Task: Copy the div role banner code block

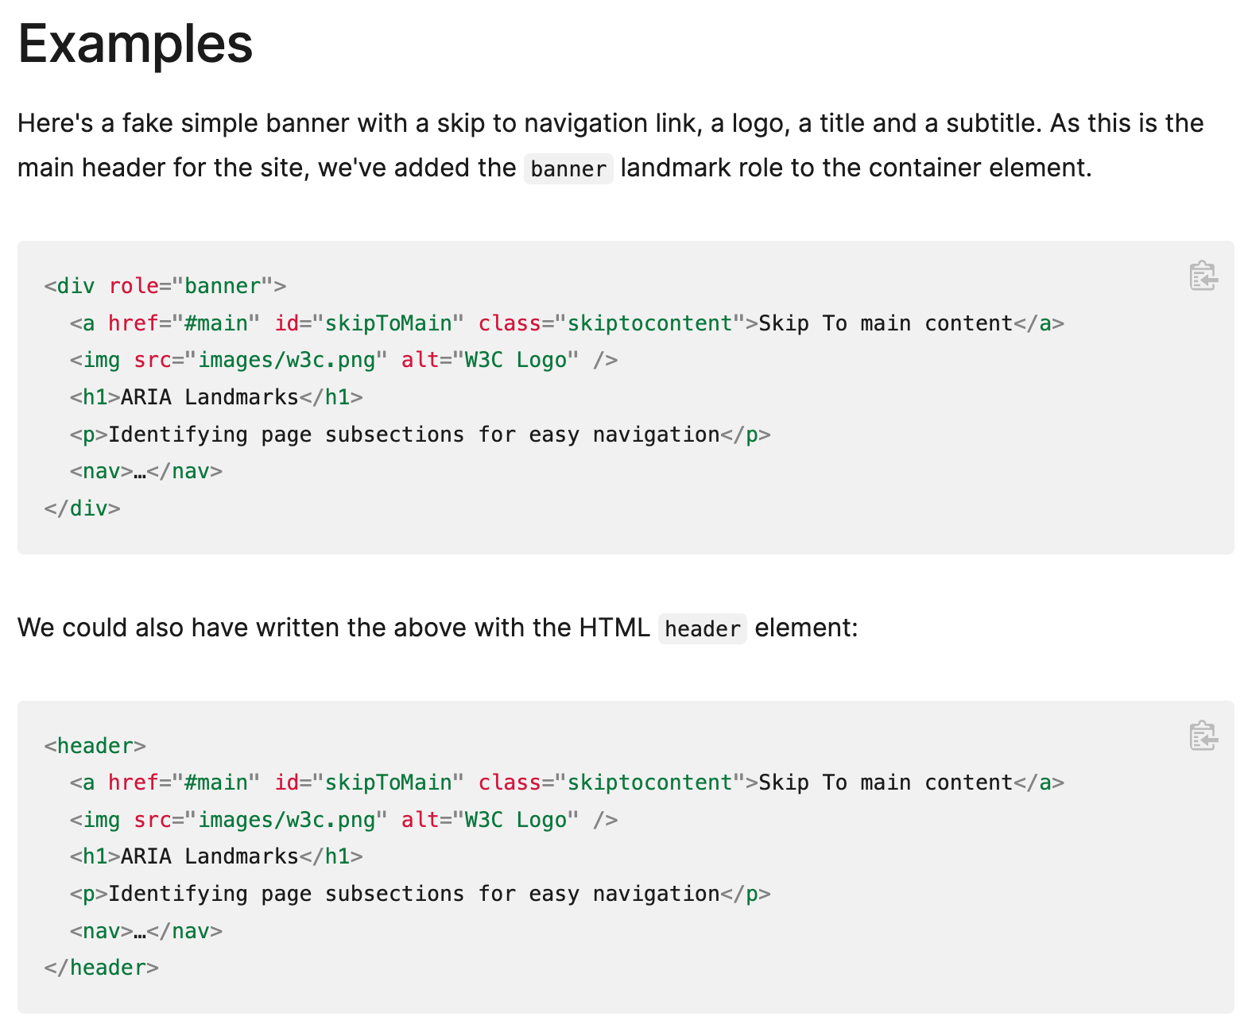Action: 1203,276
